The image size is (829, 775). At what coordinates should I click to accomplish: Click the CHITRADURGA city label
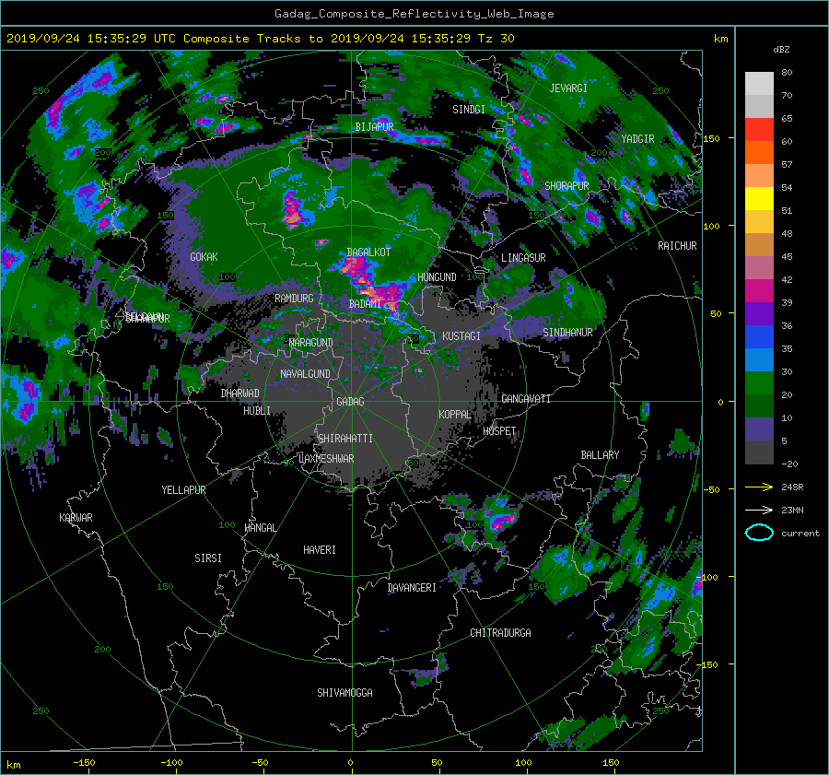pyautogui.click(x=501, y=633)
